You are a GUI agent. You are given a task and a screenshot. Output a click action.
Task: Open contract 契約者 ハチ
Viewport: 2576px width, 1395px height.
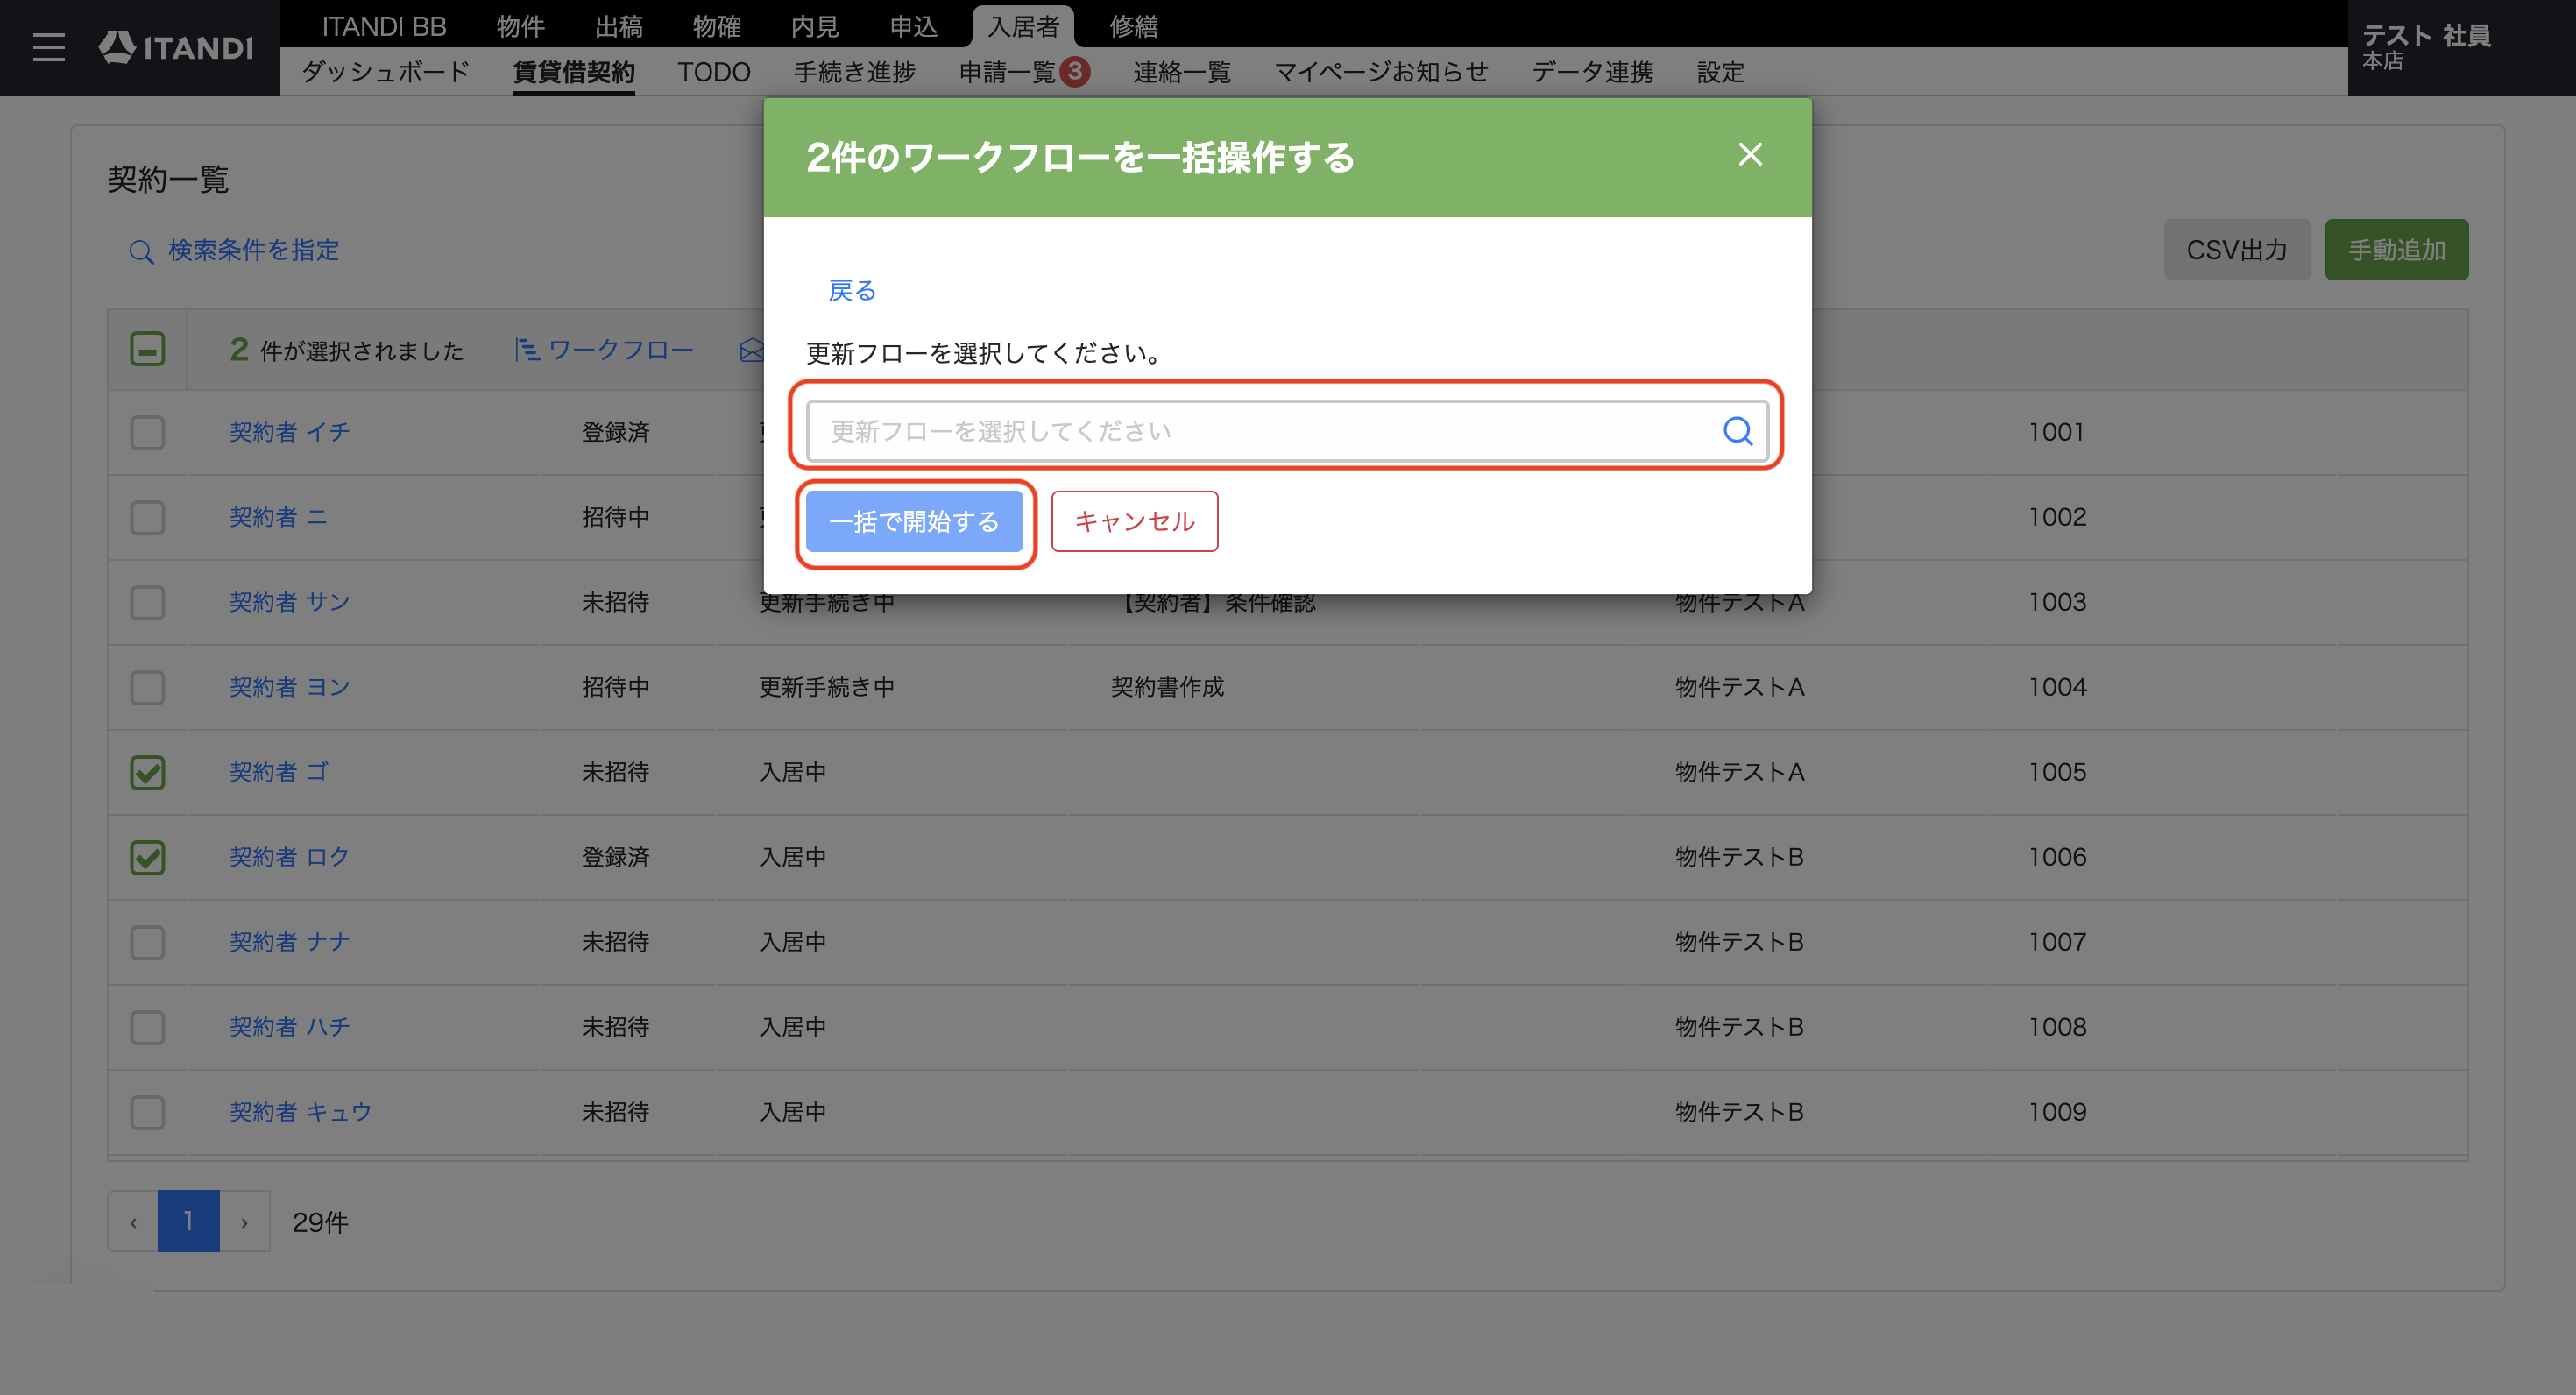point(290,1027)
